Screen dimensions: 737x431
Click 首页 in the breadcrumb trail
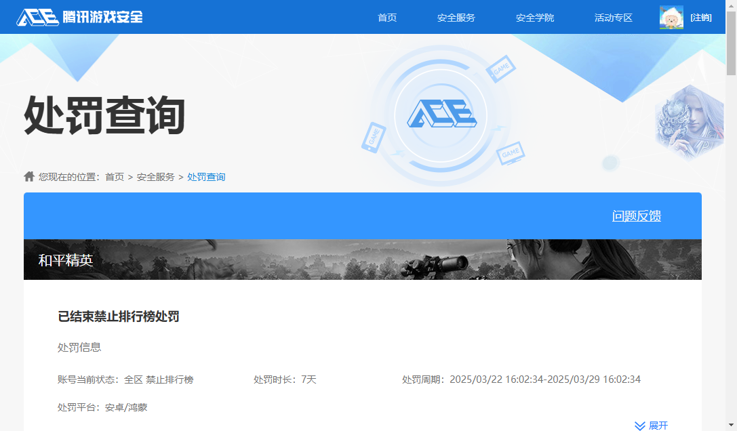click(x=115, y=176)
